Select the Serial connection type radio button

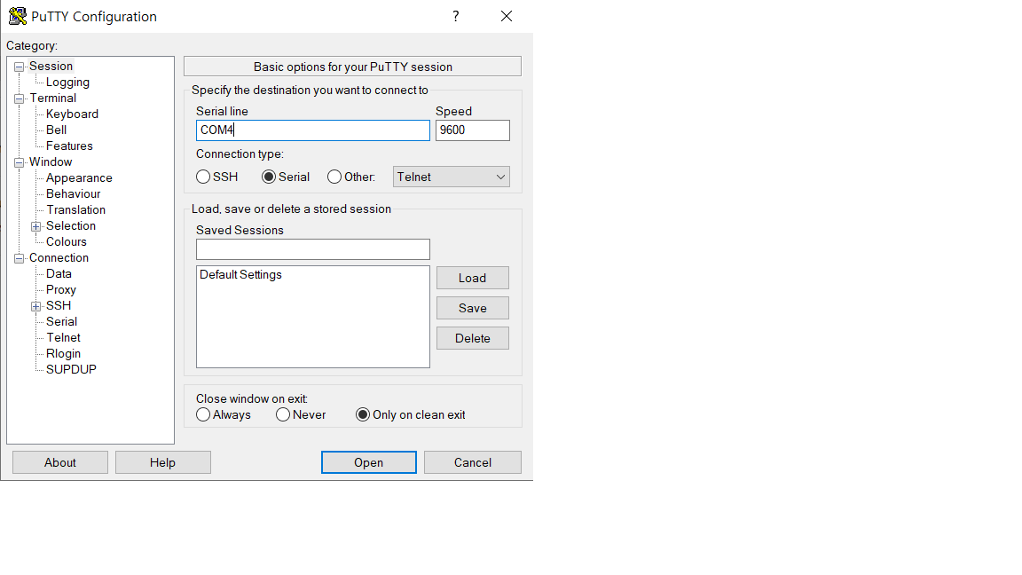pos(269,177)
